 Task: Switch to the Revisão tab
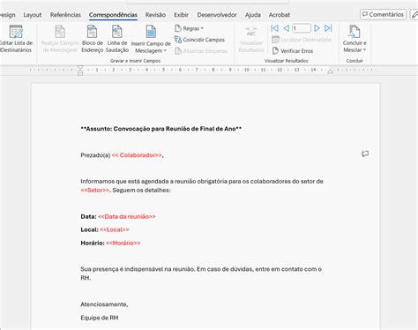(155, 15)
